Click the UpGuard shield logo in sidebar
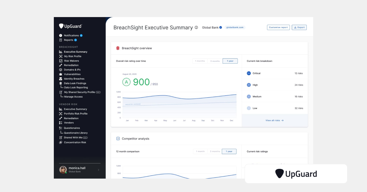The height and width of the screenshot is (192, 367). coord(61,26)
